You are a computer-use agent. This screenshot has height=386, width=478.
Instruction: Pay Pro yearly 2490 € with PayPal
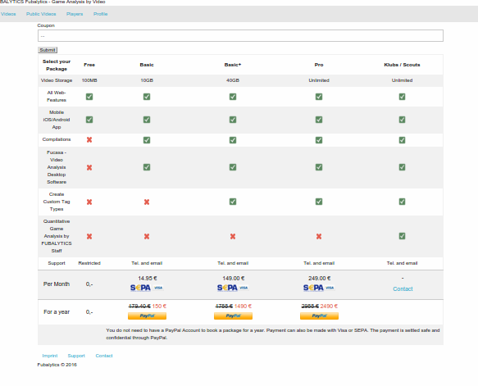[319, 316]
